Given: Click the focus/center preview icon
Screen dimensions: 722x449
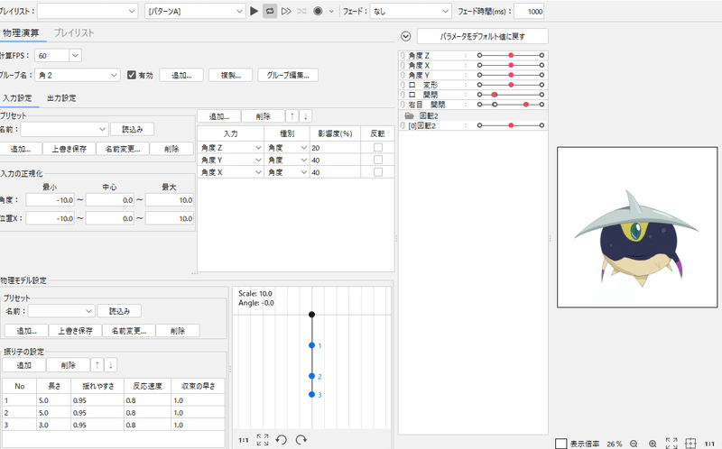Looking at the screenshot, I should (x=690, y=444).
